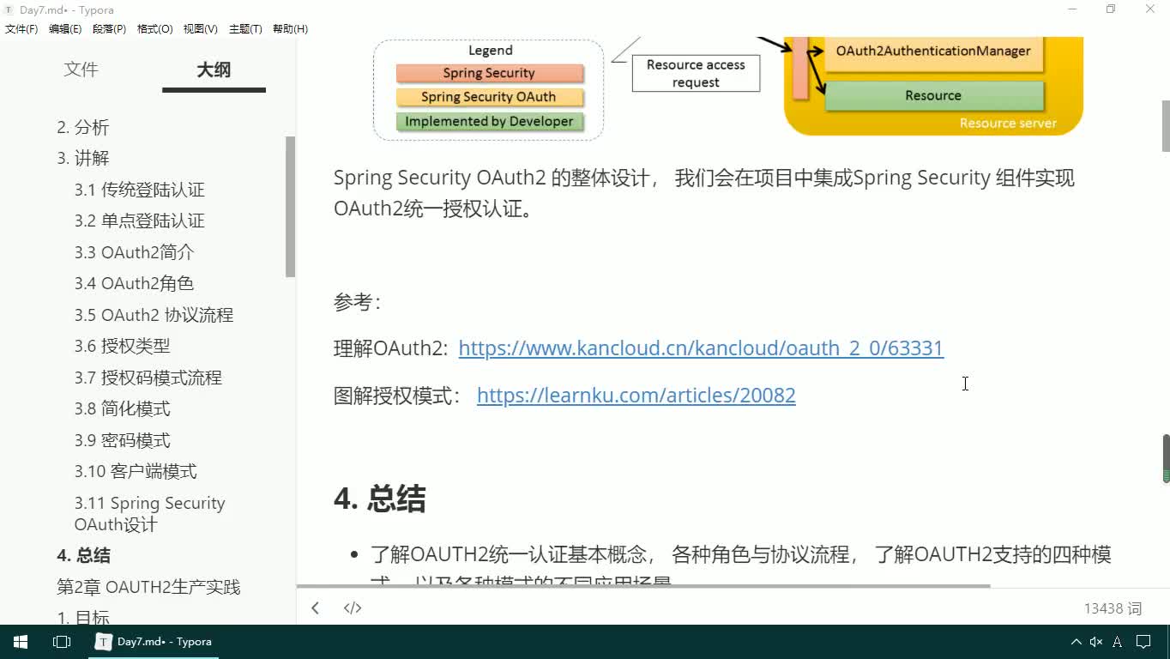
Task: Open the 段落(P) menu
Action: (109, 29)
